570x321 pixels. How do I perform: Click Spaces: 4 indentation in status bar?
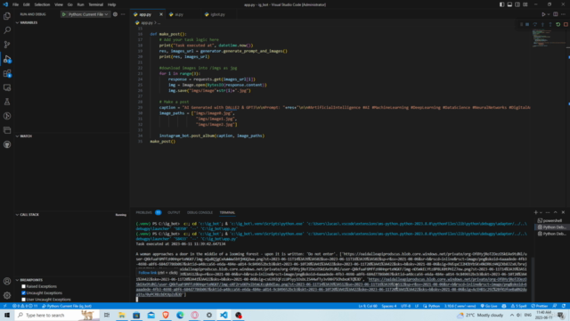point(389,306)
